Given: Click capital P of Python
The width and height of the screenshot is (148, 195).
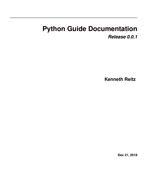Looking at the screenshot, I should (x=45, y=29).
